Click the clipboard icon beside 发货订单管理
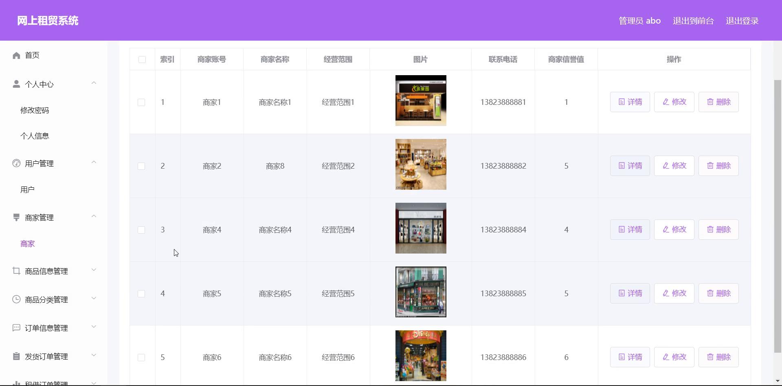782x386 pixels. [x=16, y=356]
